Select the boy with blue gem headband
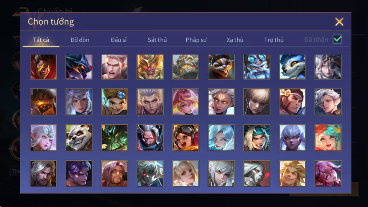 pyautogui.click(x=115, y=102)
